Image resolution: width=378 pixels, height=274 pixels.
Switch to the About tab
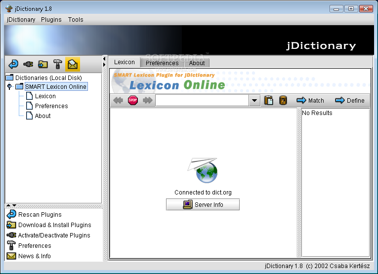pos(197,63)
